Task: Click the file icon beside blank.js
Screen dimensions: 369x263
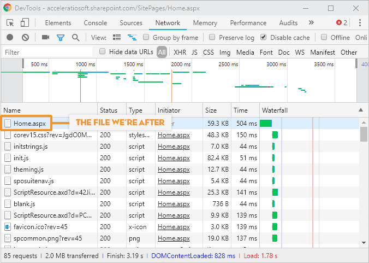Action: (8, 203)
